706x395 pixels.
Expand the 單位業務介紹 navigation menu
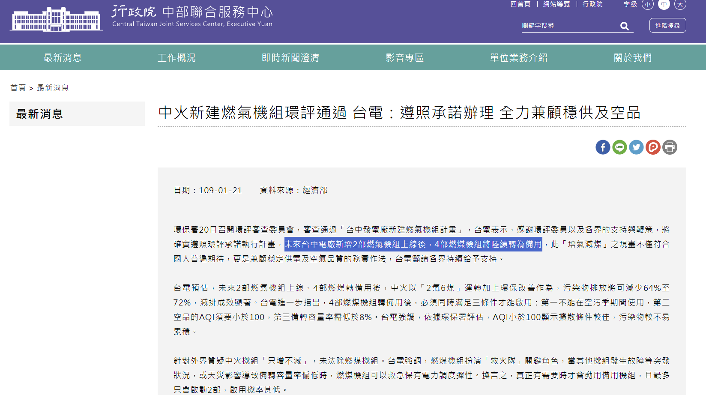tap(518, 58)
